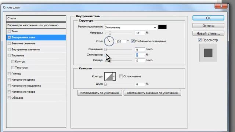Viewport: 235px width, 132px height.
Task: Click the Шум noise slider handle
Action: pyautogui.click(x=105, y=84)
